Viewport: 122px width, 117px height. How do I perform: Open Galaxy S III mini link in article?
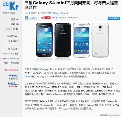point(70,75)
